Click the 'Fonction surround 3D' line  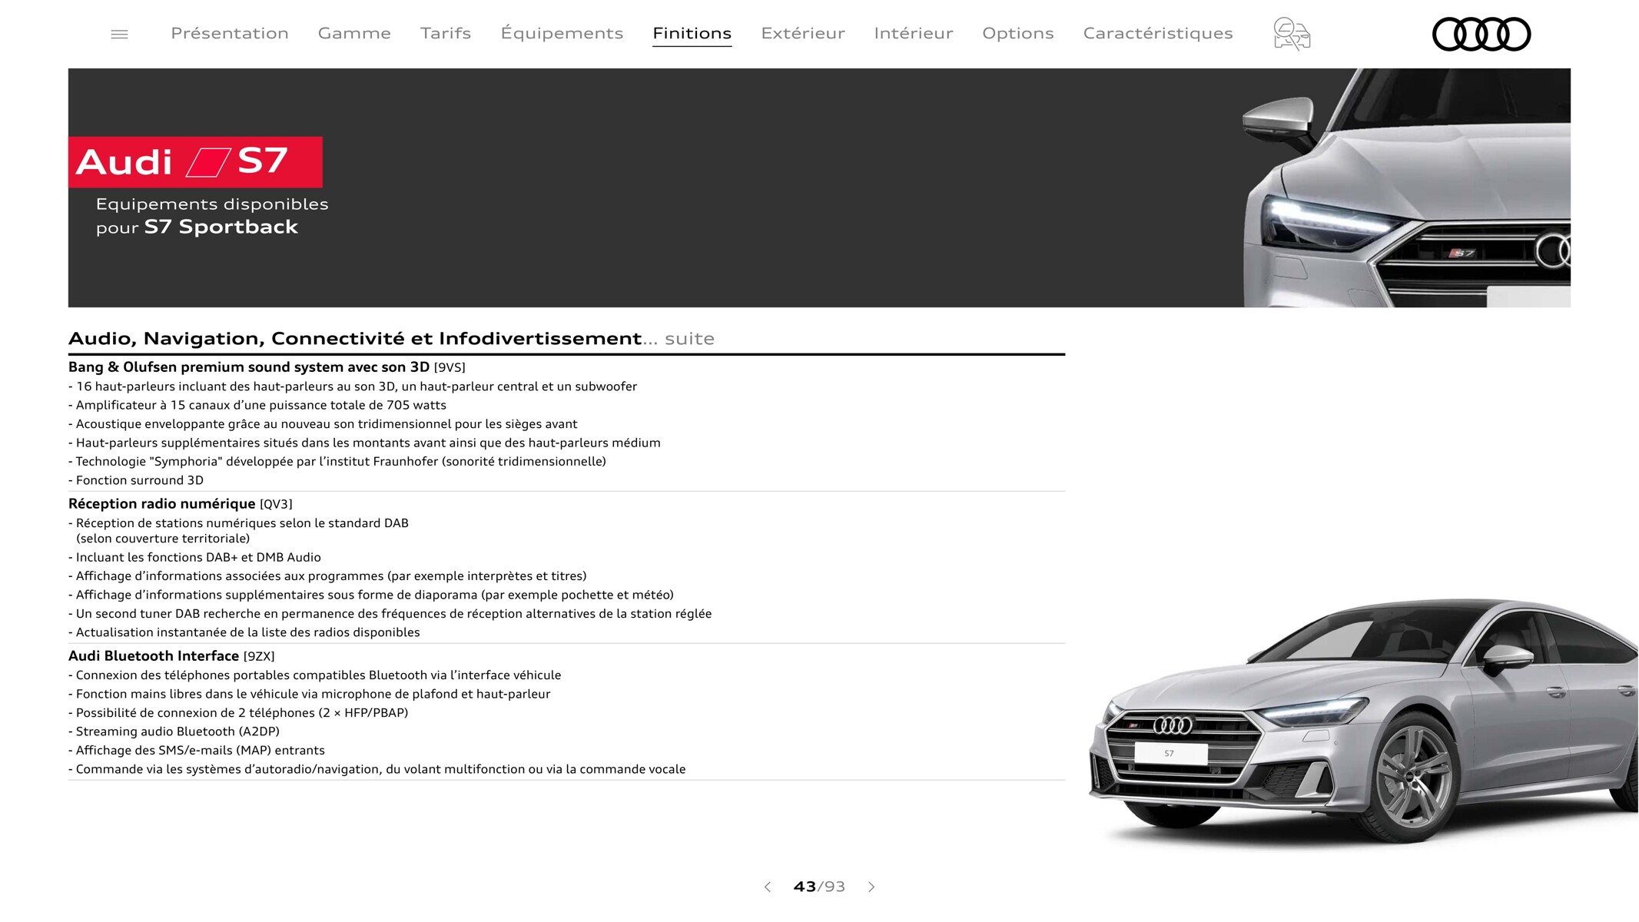click(x=136, y=480)
